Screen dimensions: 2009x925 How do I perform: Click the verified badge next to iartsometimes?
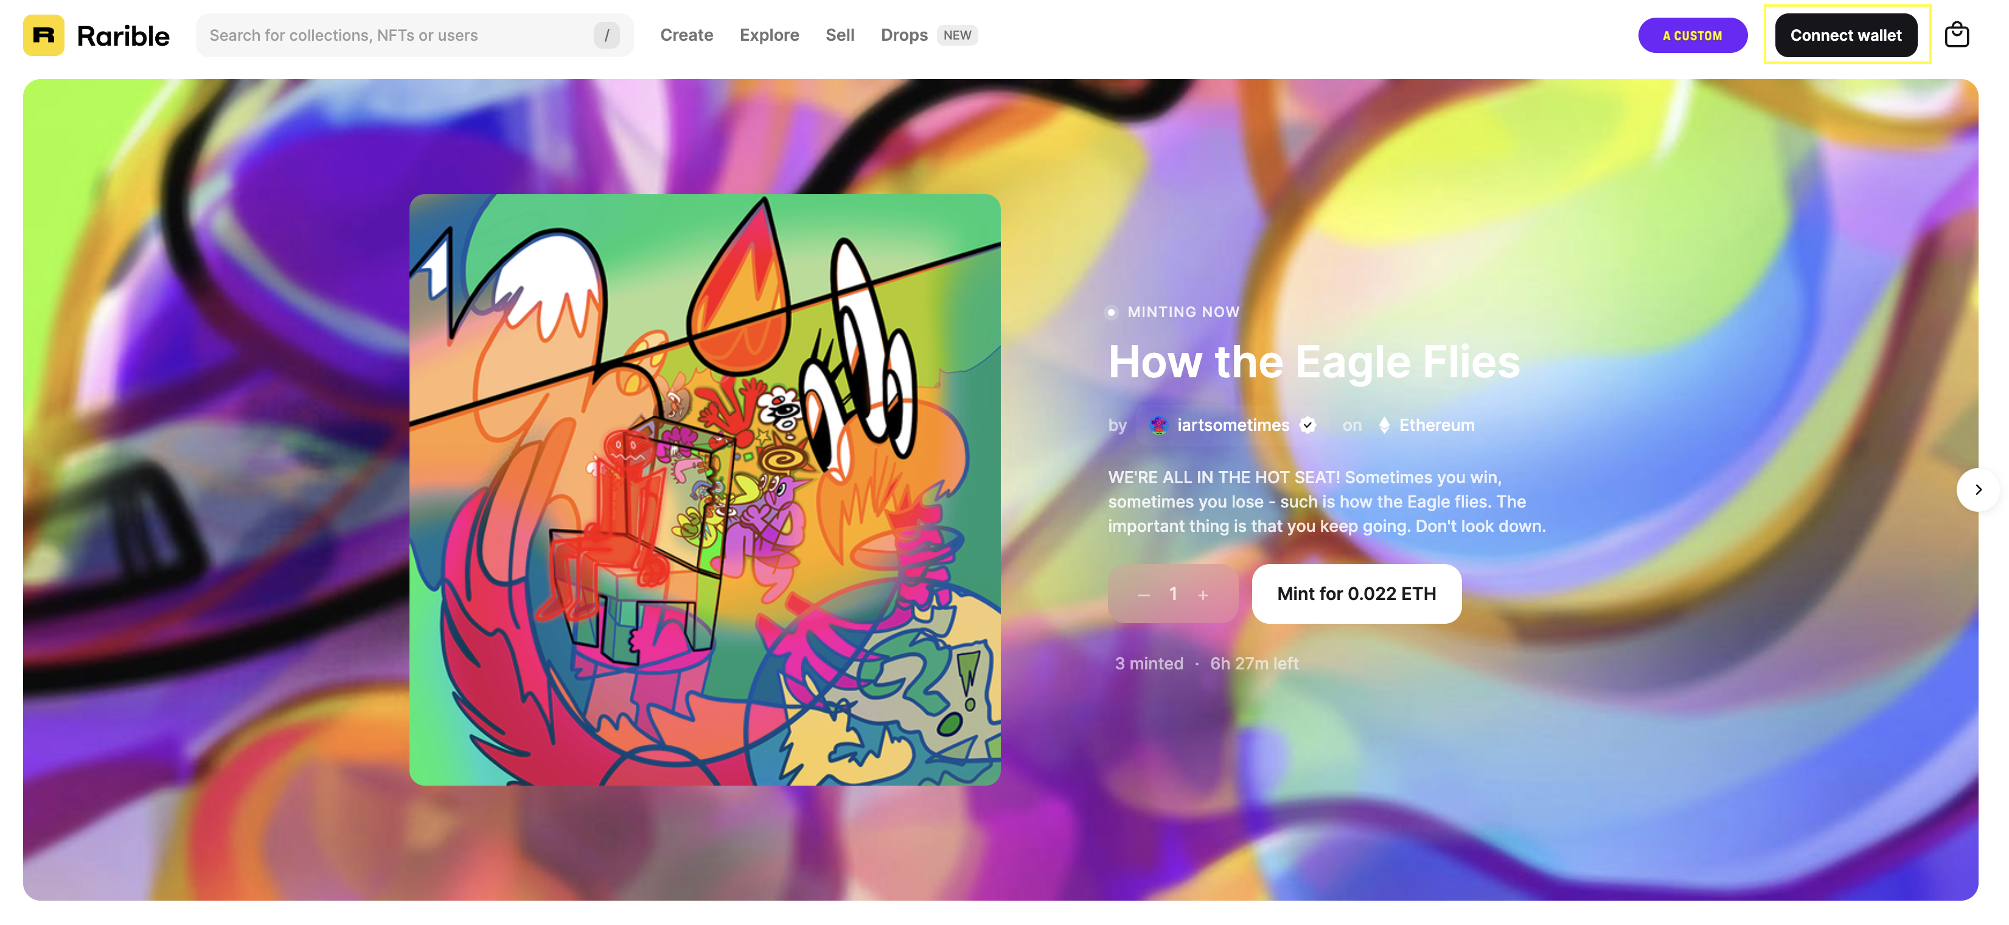[1308, 425]
